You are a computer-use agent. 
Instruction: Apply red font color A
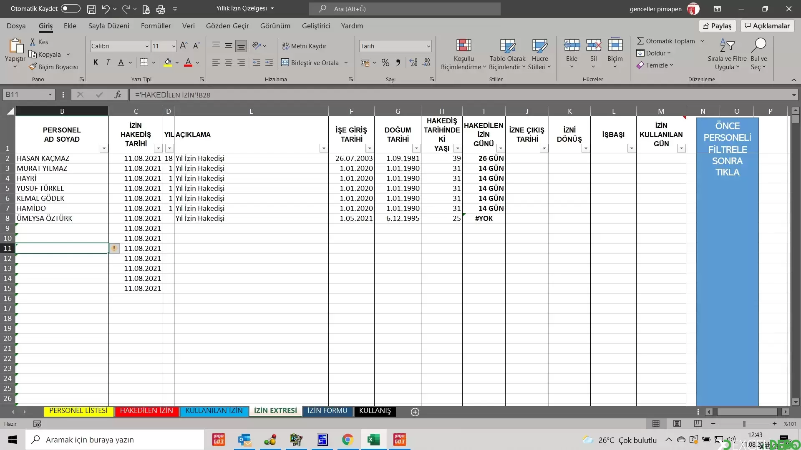click(188, 62)
